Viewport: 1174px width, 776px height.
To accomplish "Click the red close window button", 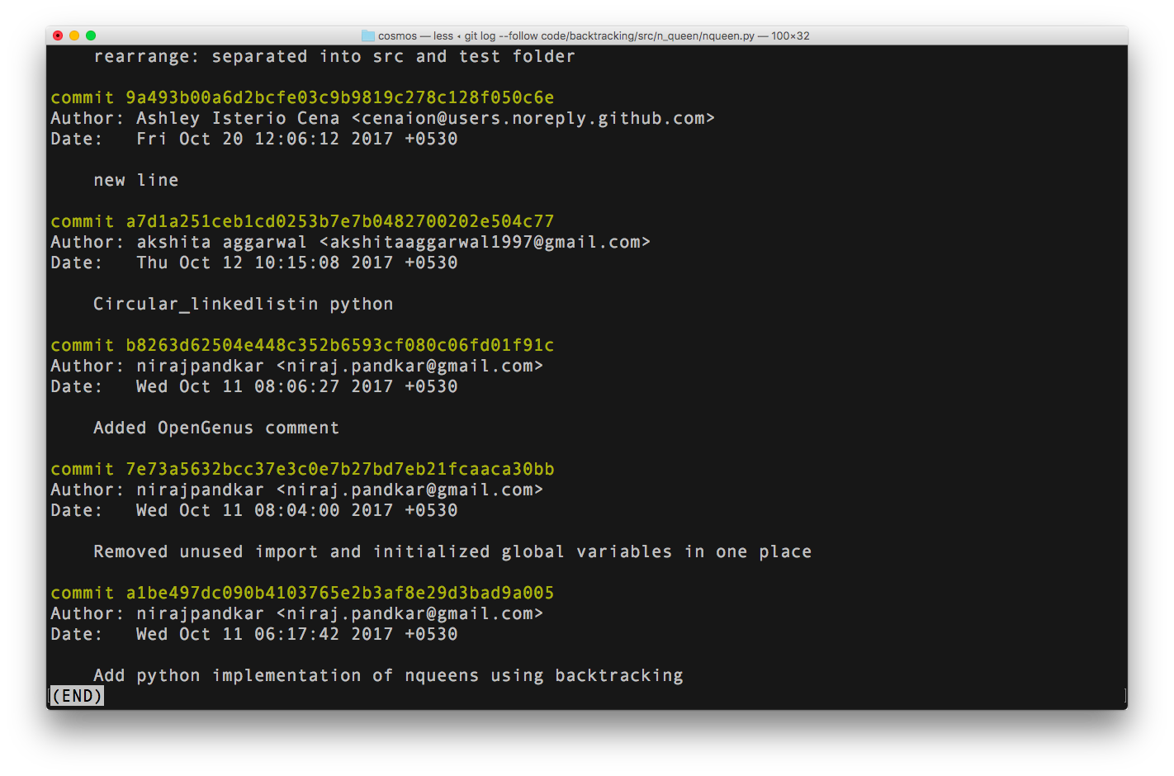I will pyautogui.click(x=58, y=35).
